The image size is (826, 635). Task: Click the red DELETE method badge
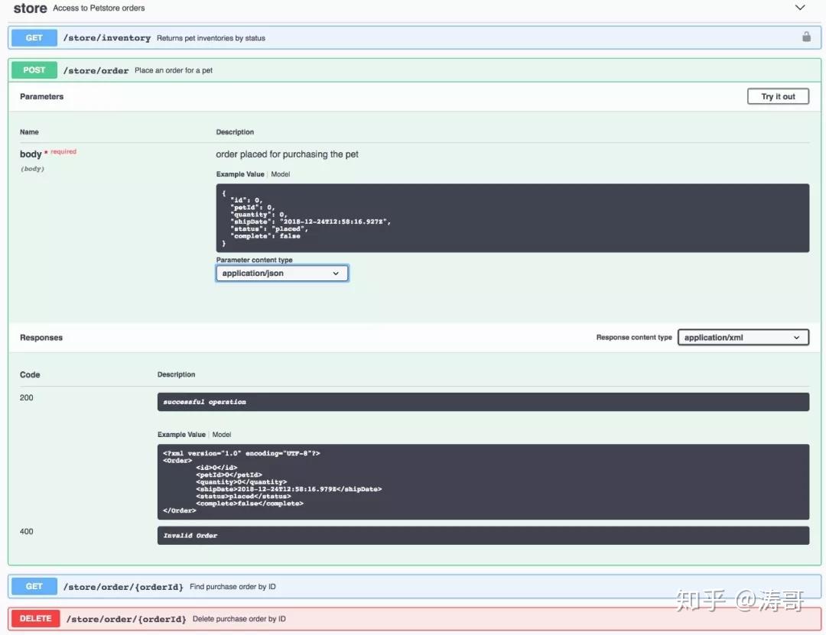coord(36,618)
